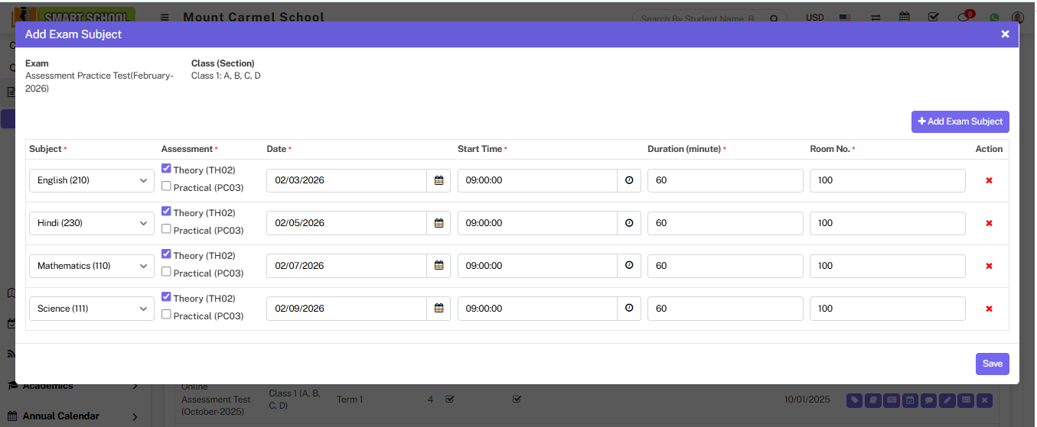Open clock picker for Hindi start time
This screenshot has height=427, width=1037.
(x=629, y=223)
